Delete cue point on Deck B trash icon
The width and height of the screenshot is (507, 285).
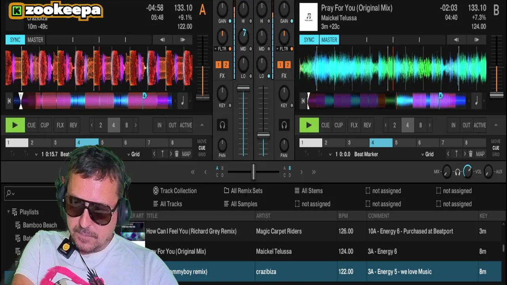471,154
